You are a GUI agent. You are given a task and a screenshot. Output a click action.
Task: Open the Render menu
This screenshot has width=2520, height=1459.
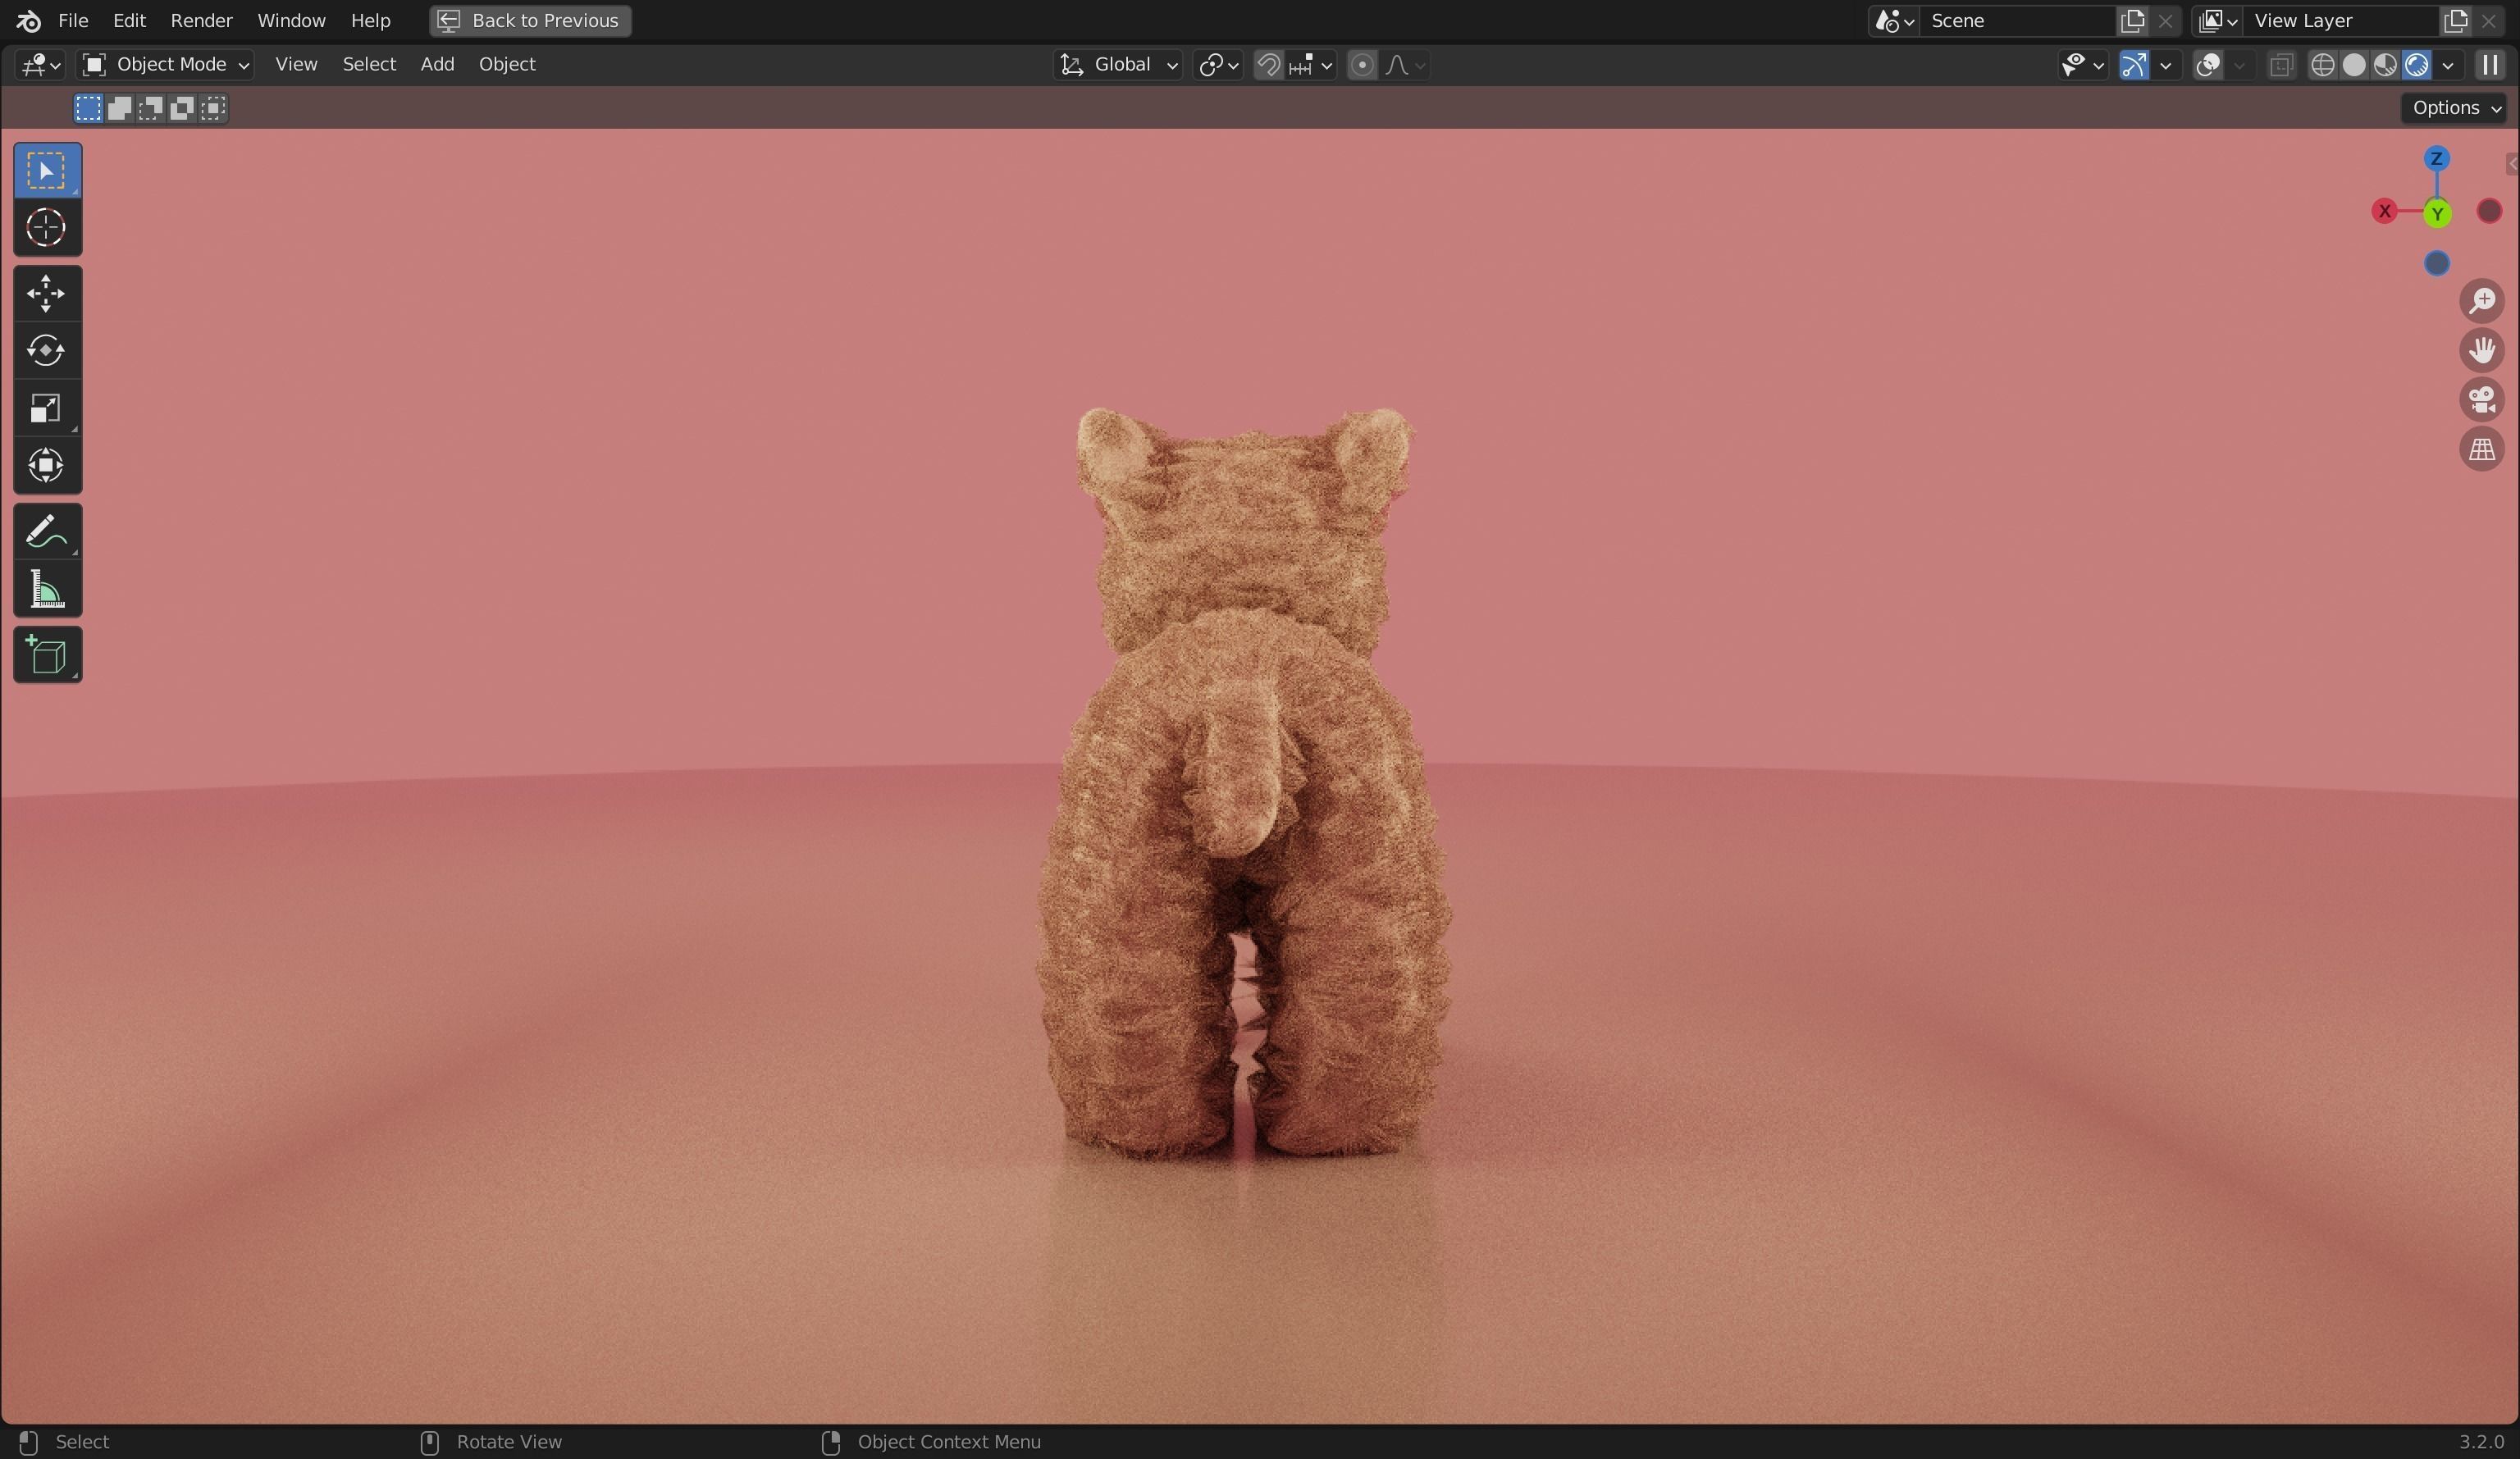click(201, 20)
